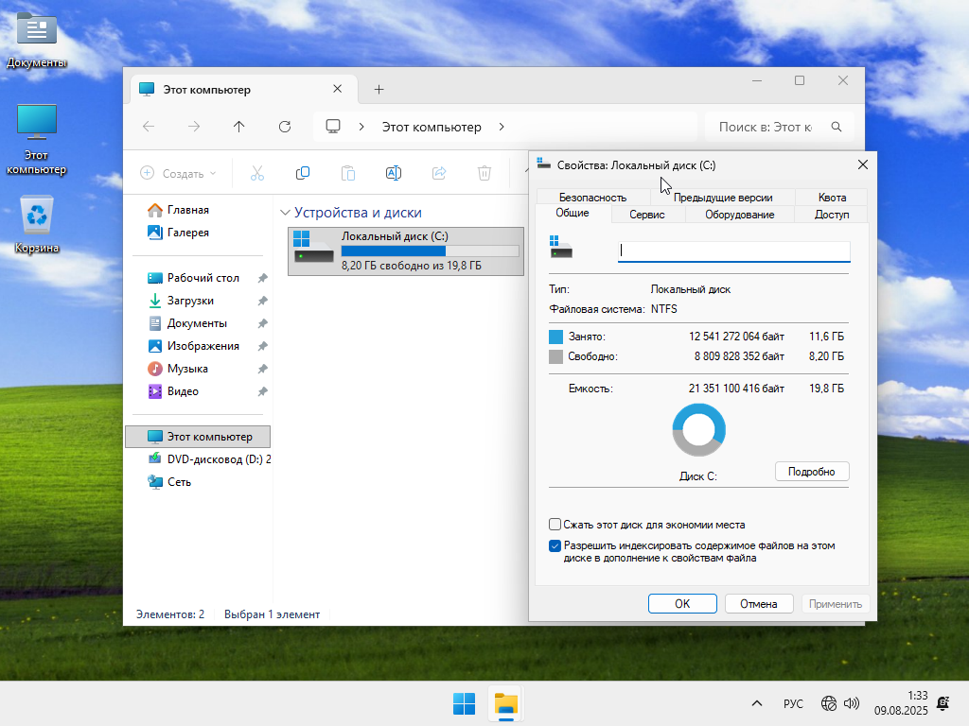Click the OK button in properties dialog
969x726 pixels.
682,604
